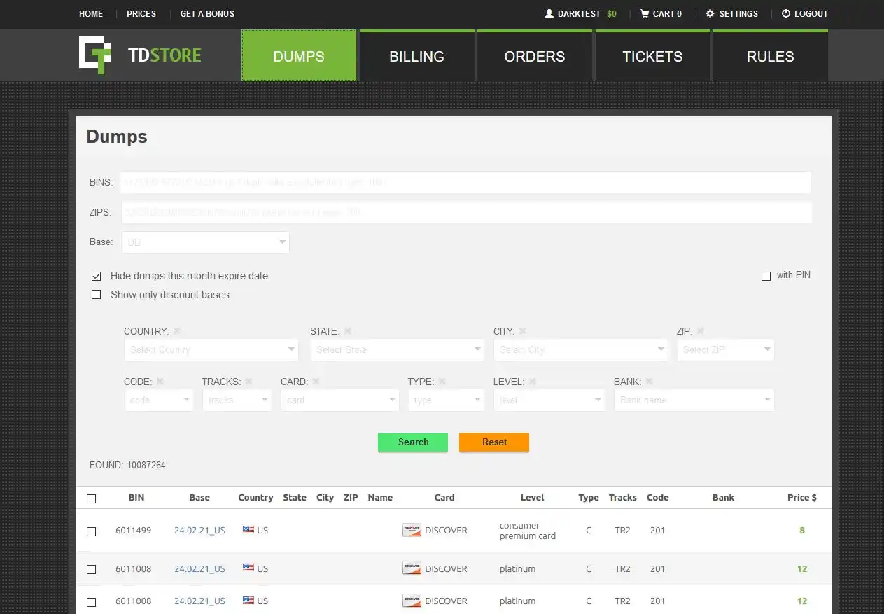Viewport: 884px width, 614px height.
Task: Click the TDStore logo icon
Action: click(x=94, y=55)
